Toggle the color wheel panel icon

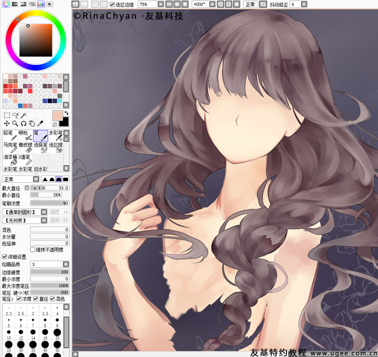coord(6,4)
